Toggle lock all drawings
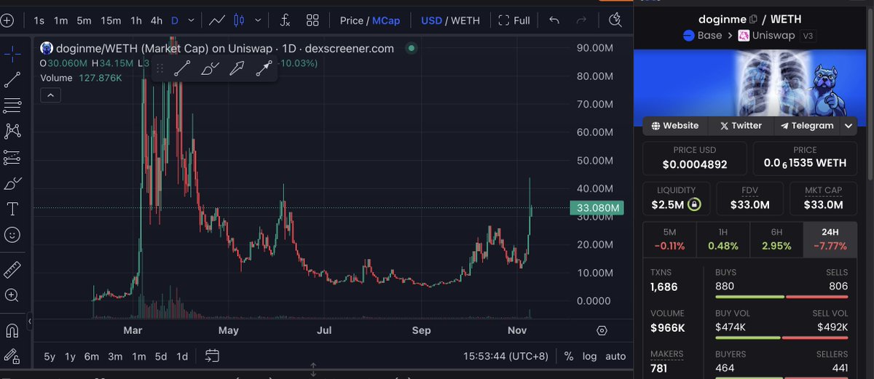Image resolution: width=874 pixels, height=379 pixels. tap(12, 356)
